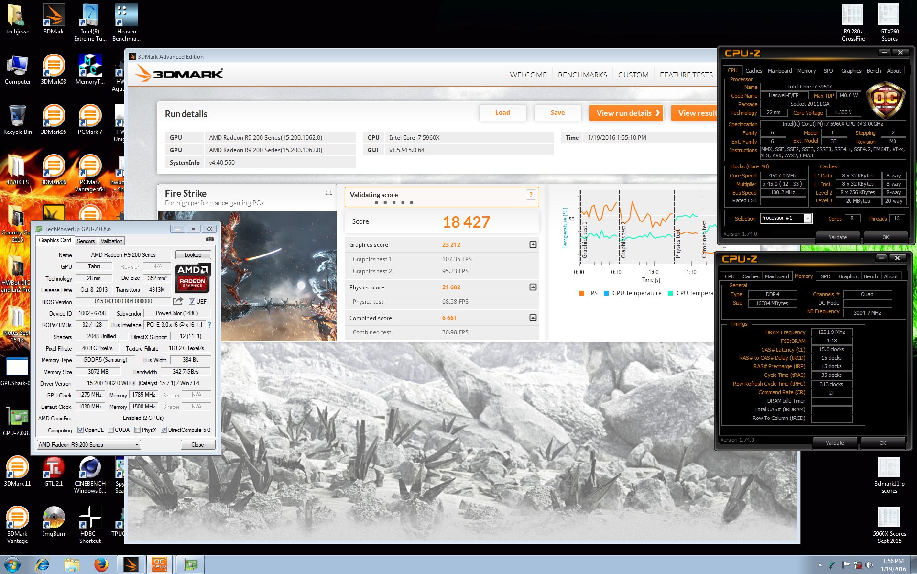917x574 pixels.
Task: Click teal CPU Temperature legend swatch
Action: [670, 293]
